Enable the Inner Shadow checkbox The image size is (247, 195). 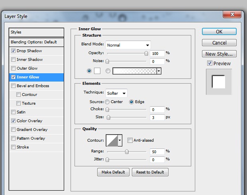[13, 59]
